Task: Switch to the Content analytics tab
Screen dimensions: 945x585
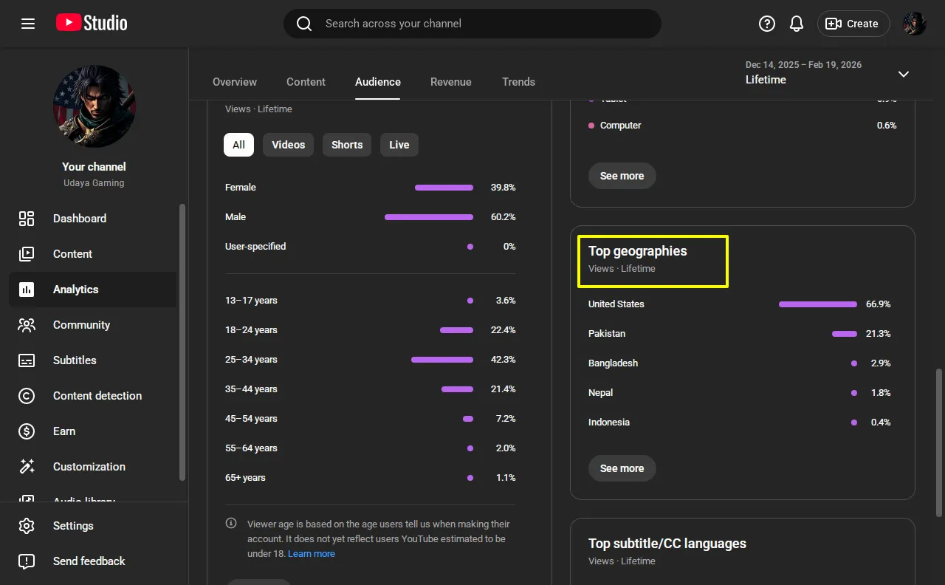Action: tap(306, 82)
